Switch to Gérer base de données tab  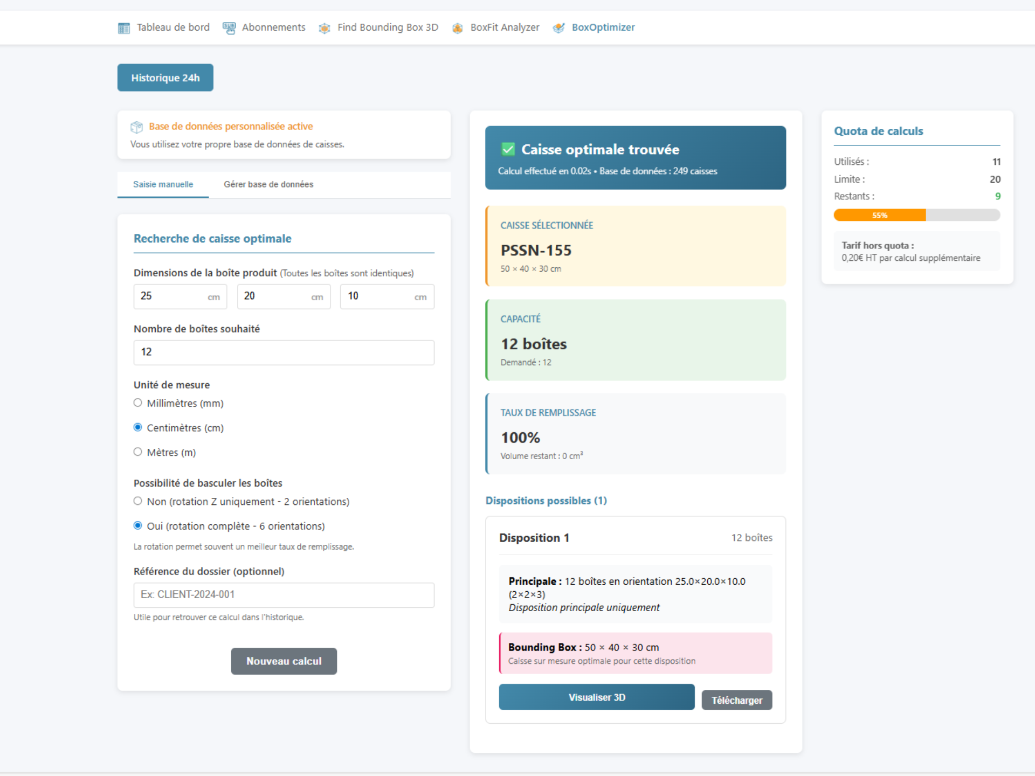click(268, 184)
